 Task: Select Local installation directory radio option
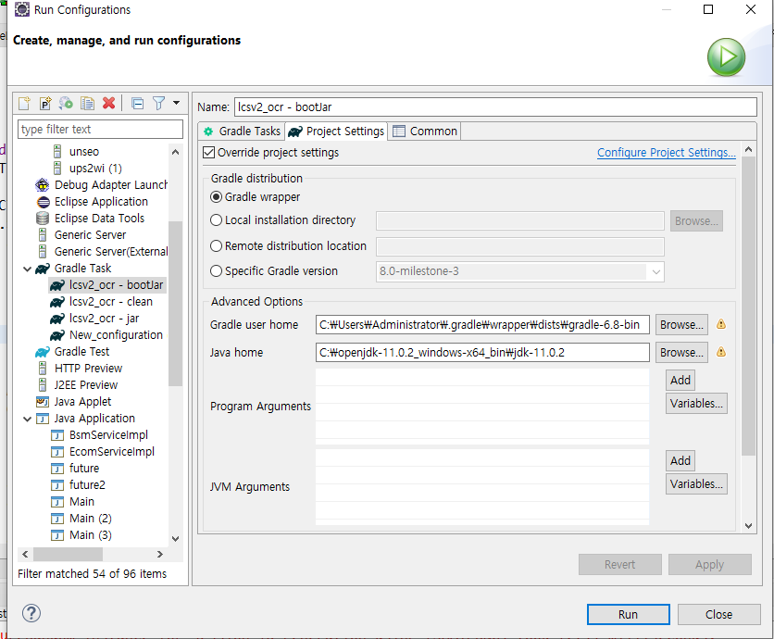tap(216, 220)
